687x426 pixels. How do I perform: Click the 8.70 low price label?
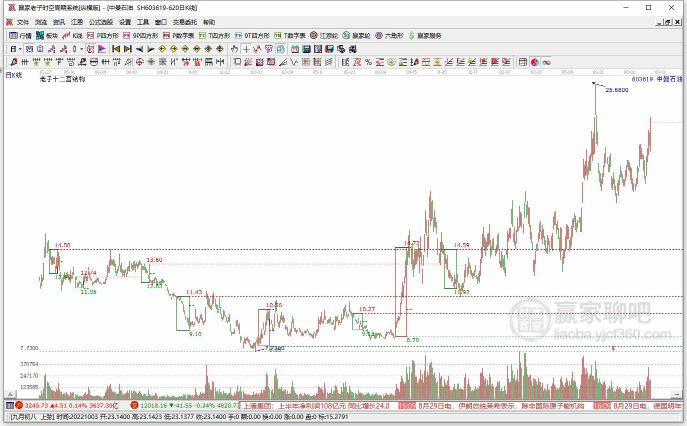point(412,340)
